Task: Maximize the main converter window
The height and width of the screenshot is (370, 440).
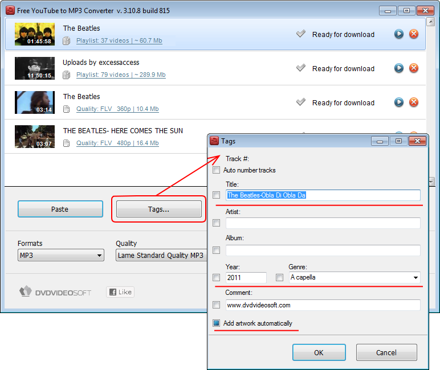Action: coord(406,11)
